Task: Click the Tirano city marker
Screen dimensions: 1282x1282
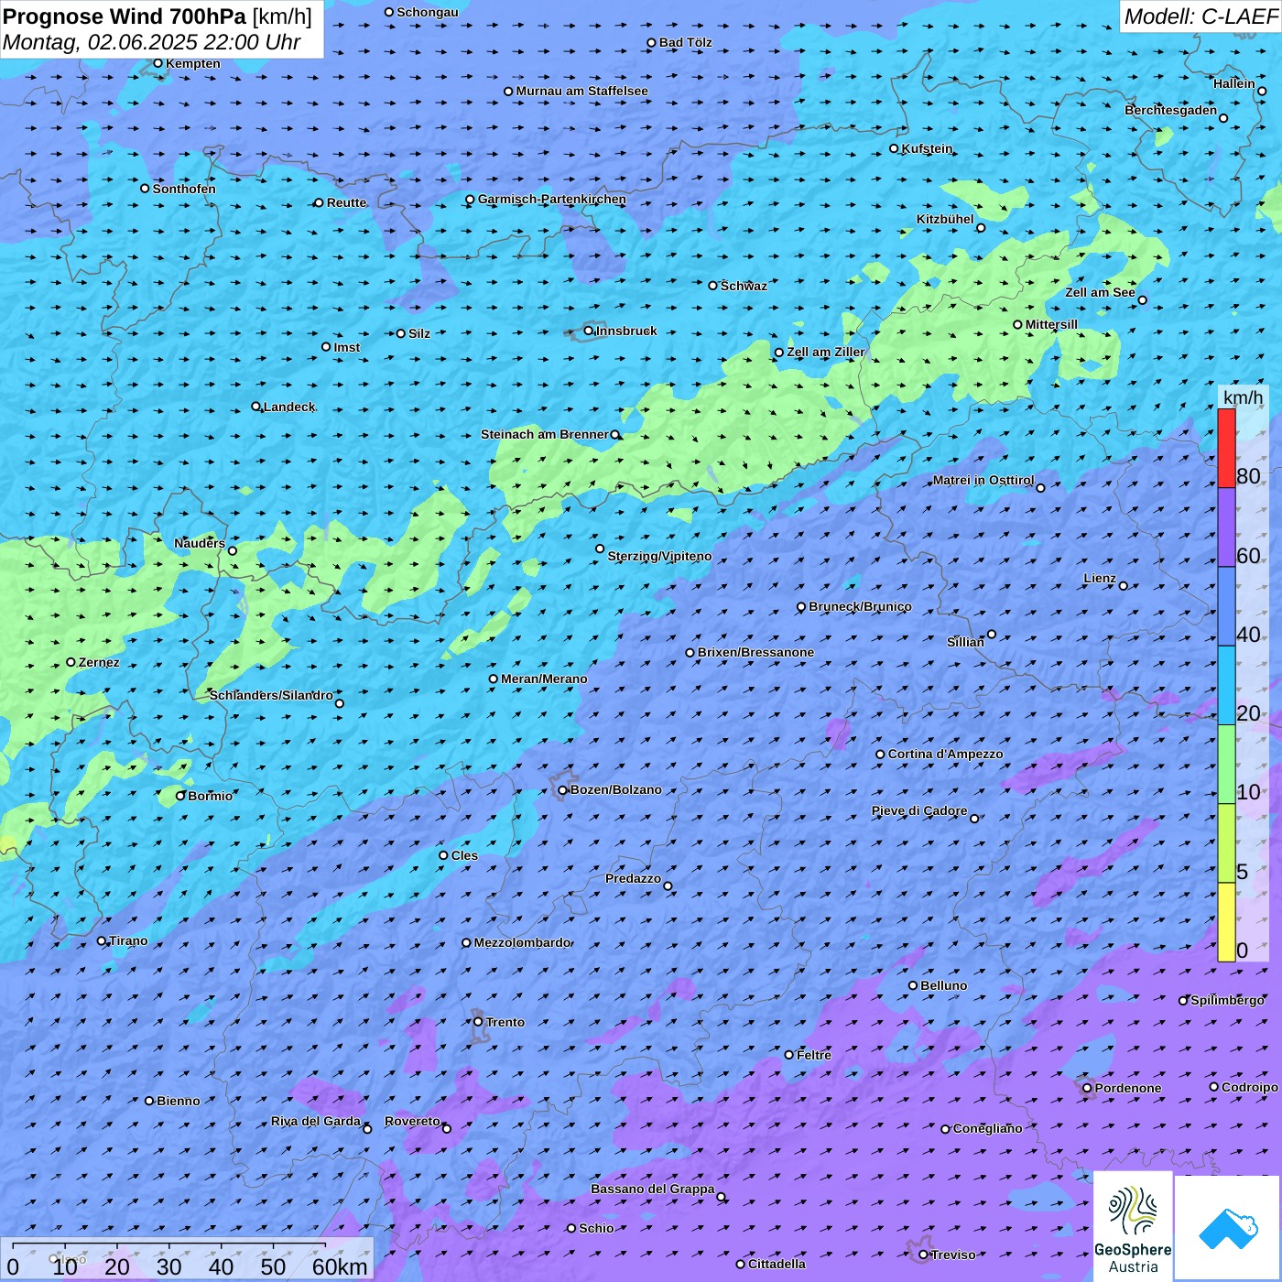Action: pyautogui.click(x=102, y=940)
